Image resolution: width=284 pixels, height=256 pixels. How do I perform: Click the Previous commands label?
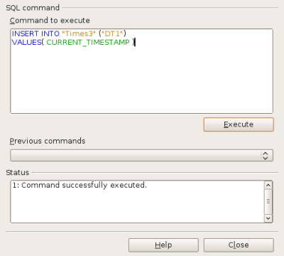pos(48,141)
